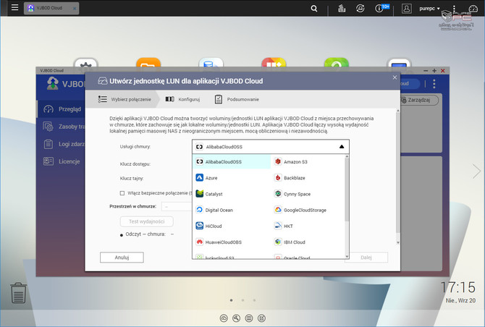Open external devices sync icon in top bar
The width and height of the screenshot is (485, 327).
pyautogui.click(x=360, y=9)
